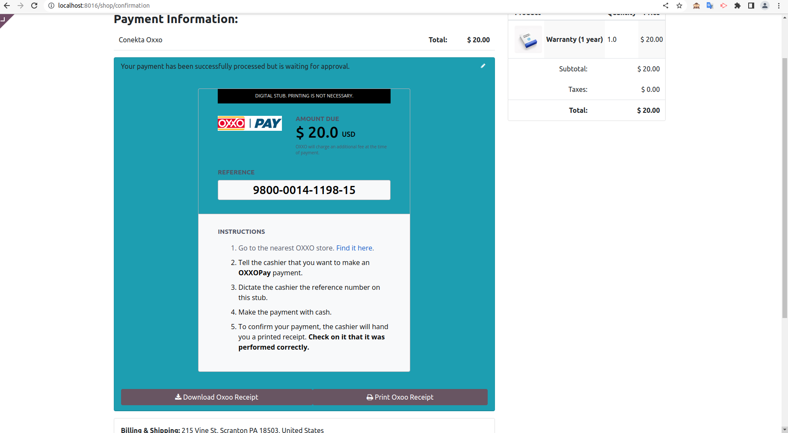Viewport: 788px width, 433px height.
Task: Bookmark this page with the star icon
Action: [x=679, y=6]
